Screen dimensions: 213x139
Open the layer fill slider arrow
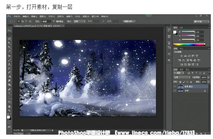point(209,82)
